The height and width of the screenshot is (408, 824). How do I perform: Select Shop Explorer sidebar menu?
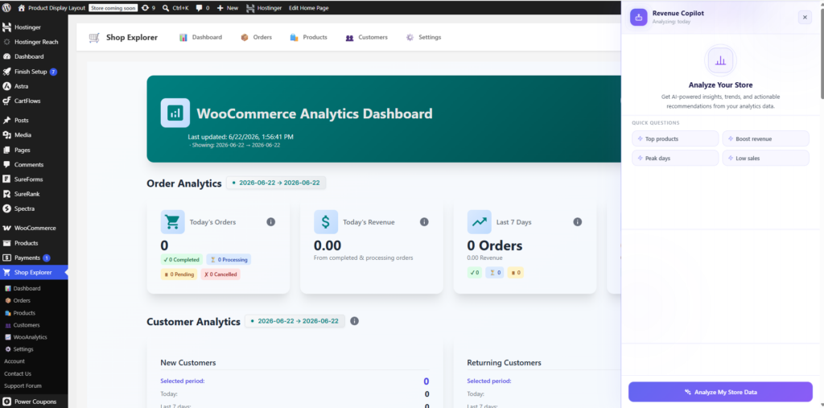(34, 272)
